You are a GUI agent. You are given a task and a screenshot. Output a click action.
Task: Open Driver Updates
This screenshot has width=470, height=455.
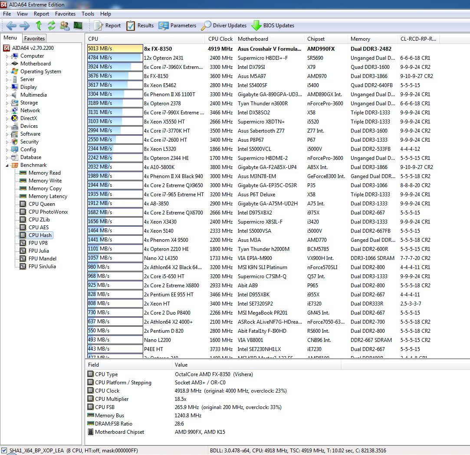223,26
